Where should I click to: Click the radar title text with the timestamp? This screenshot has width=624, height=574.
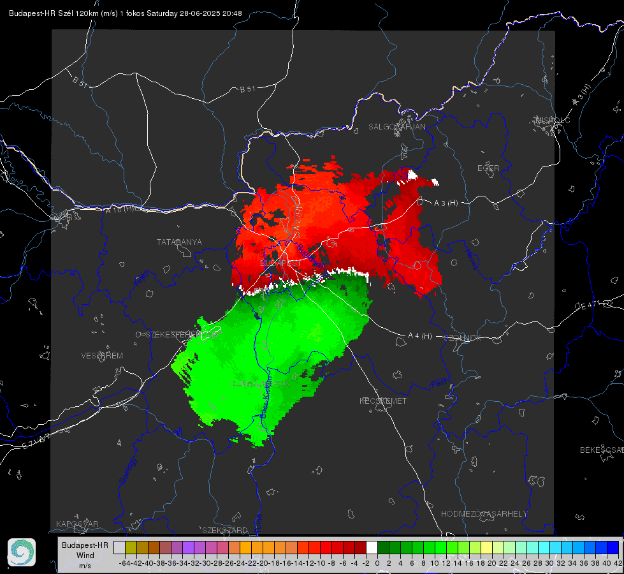pyautogui.click(x=126, y=13)
